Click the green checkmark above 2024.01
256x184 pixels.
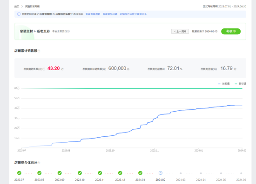click(x=140, y=173)
